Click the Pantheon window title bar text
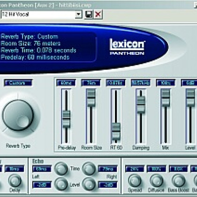This screenshot has width=197, height=197. [x=45, y=5]
